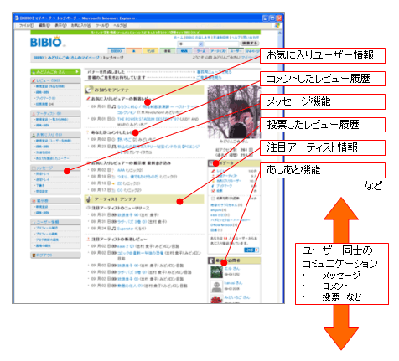Switch to the マンガ navigation tab
This screenshot has width=399, height=361.
151,50
